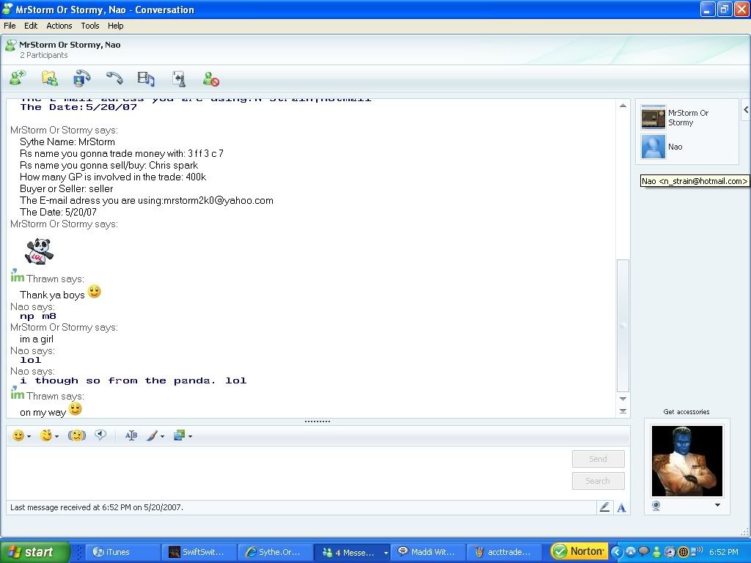Click the webcam icon below display picture

656,506
